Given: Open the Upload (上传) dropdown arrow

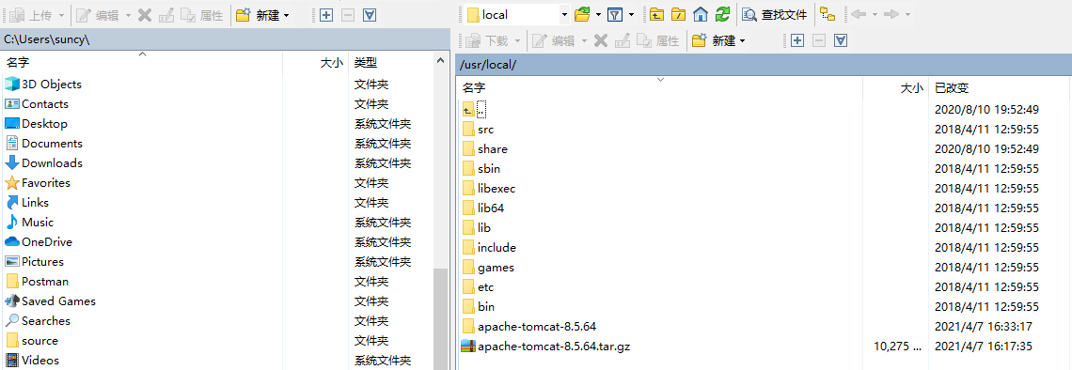Looking at the screenshot, I should [62, 15].
